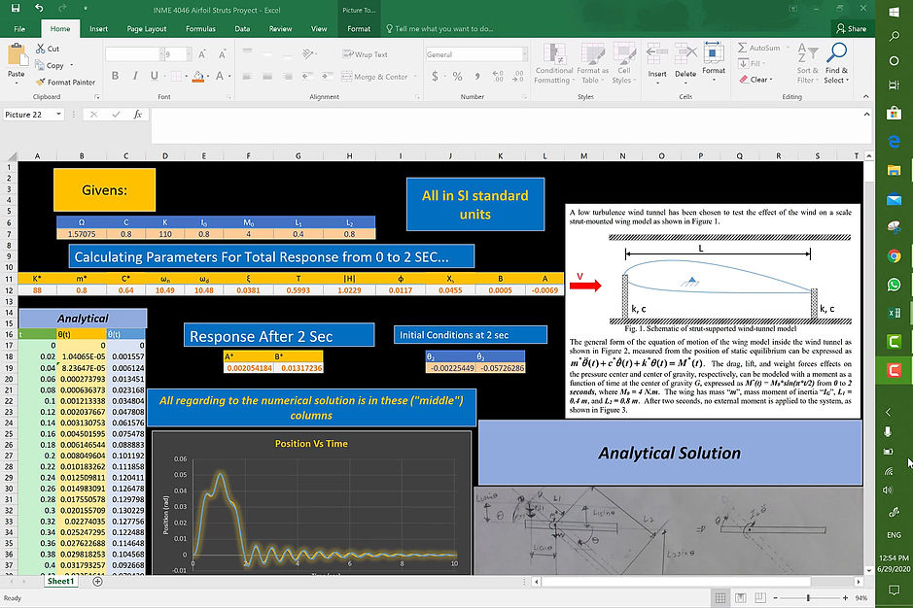The height and width of the screenshot is (608, 913).
Task: Switch to the Formulas tab
Action: click(x=200, y=28)
